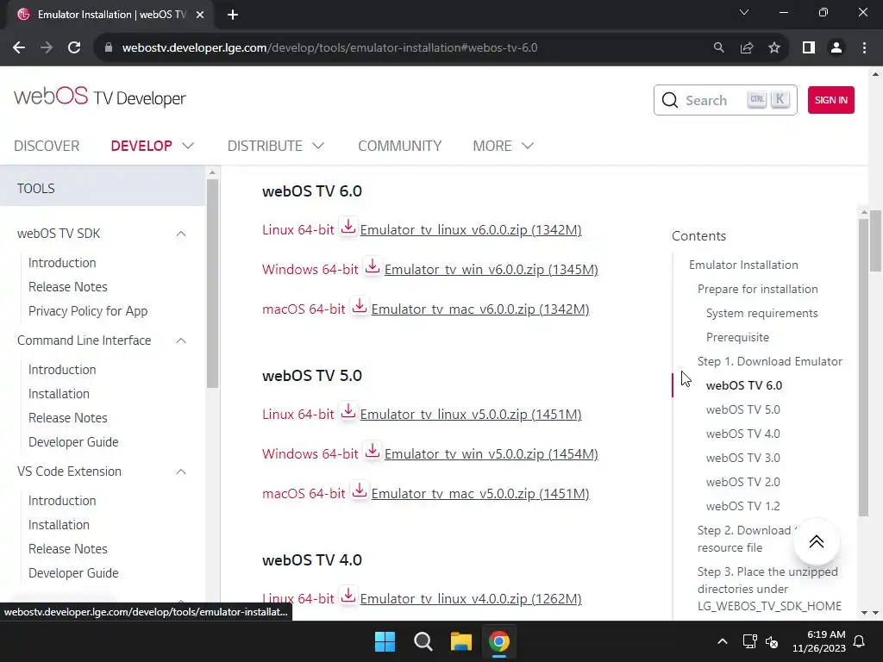Open the Windows Start menu
This screenshot has height=662, width=883.
385,641
